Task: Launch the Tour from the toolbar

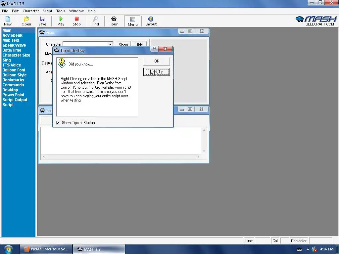Action: point(114,21)
